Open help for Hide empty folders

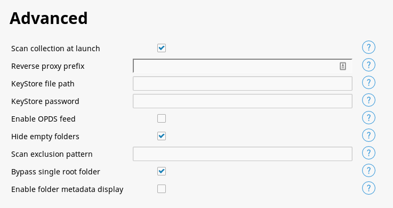368,135
